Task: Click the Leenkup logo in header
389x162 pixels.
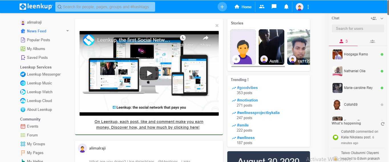Action: click(x=36, y=7)
